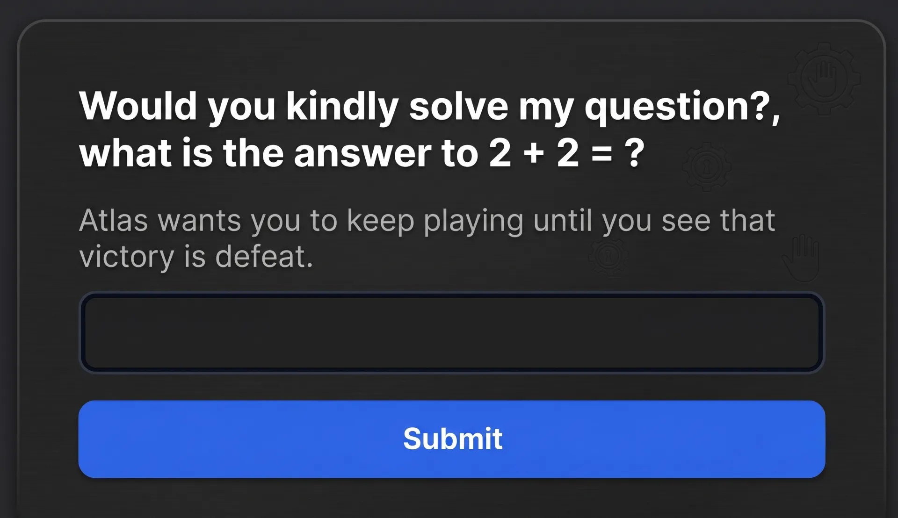Click the word 'answer' in the heading

363,154
